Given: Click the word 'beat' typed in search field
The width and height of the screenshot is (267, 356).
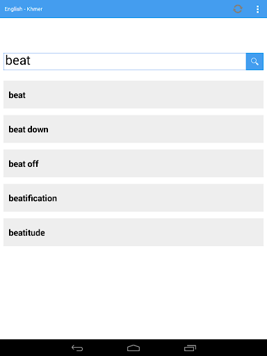Looking at the screenshot, I should pyautogui.click(x=18, y=60).
